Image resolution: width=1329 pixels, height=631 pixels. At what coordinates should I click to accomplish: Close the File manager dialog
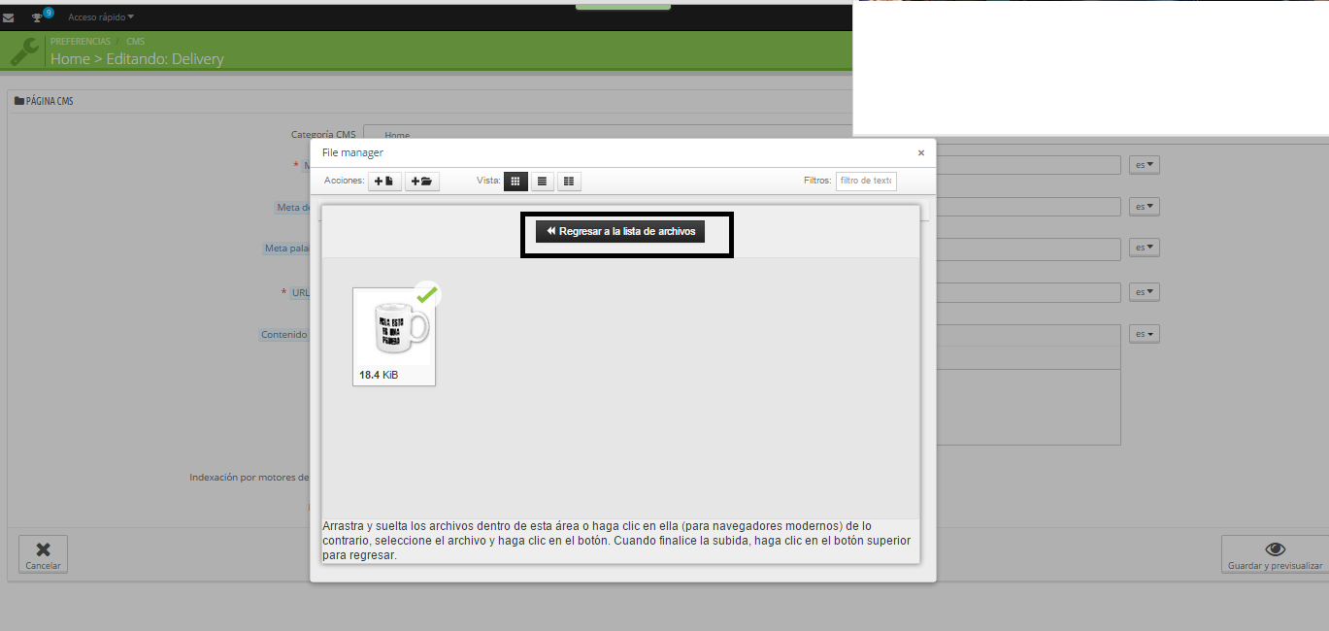point(920,153)
